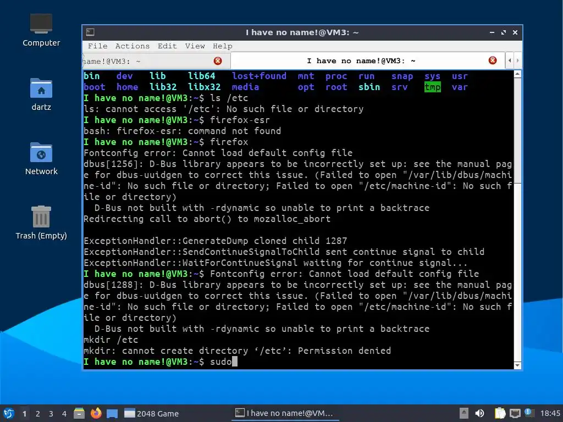The width and height of the screenshot is (563, 422).
Task: Launch Firefox from the panel
Action: [x=96, y=413]
